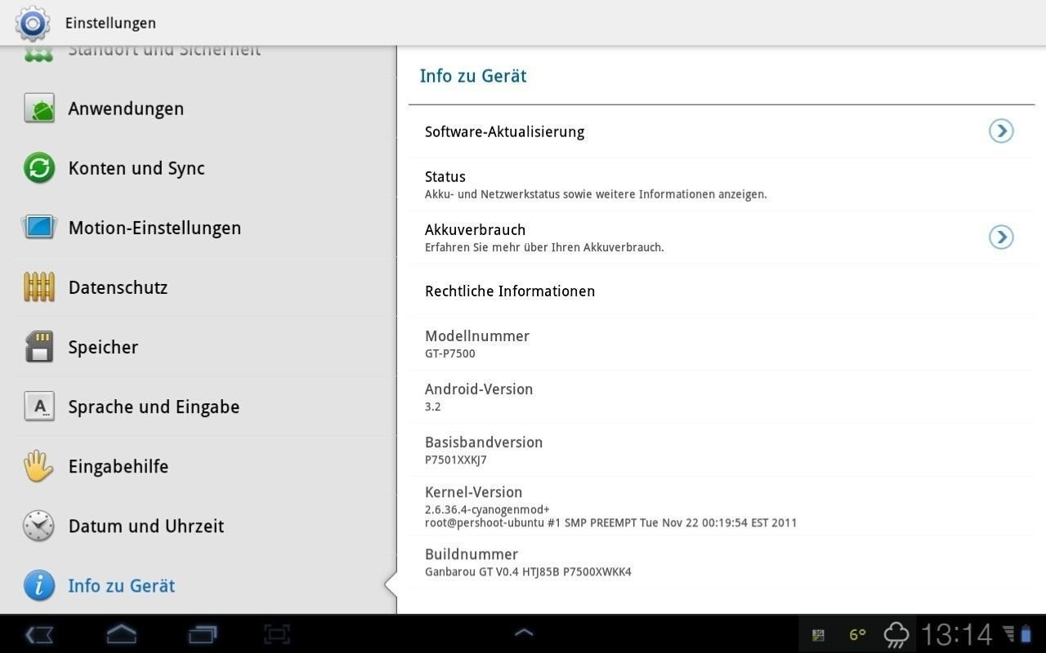Tap the Kernel-Version row

pos(722,506)
